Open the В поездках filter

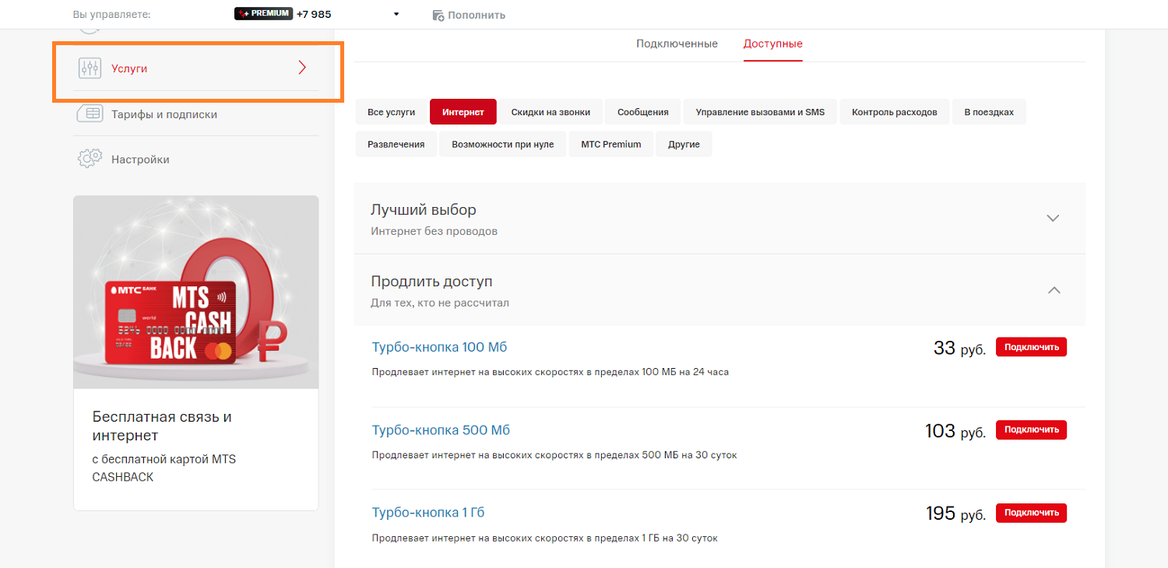pyautogui.click(x=989, y=112)
